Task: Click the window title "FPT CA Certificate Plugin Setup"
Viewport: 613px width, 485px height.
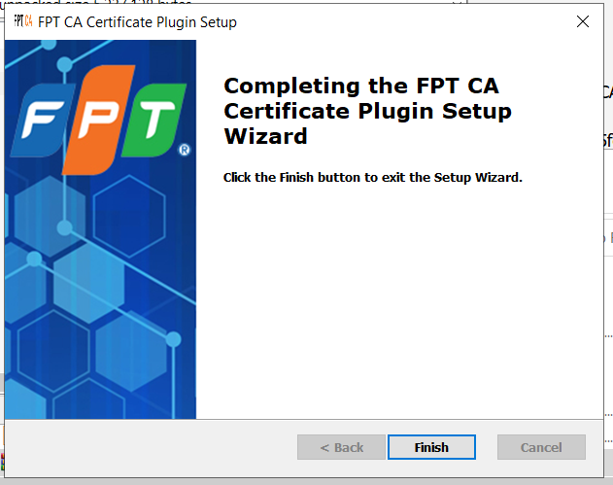Action: pyautogui.click(x=137, y=21)
